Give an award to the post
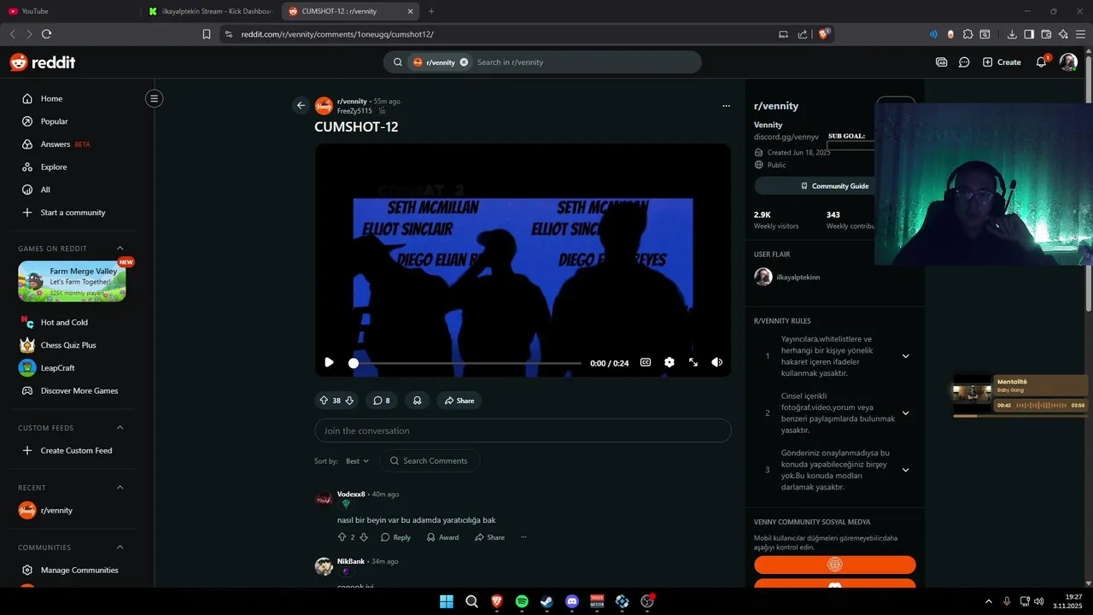The height and width of the screenshot is (615, 1093). pyautogui.click(x=418, y=401)
